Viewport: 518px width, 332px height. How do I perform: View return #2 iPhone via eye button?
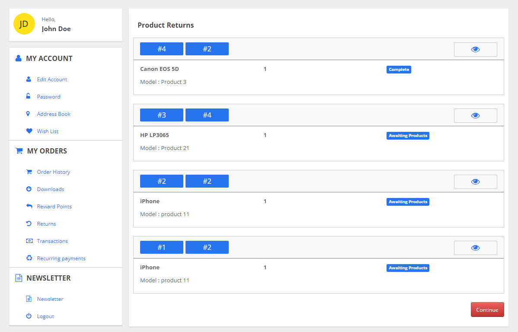(x=475, y=182)
